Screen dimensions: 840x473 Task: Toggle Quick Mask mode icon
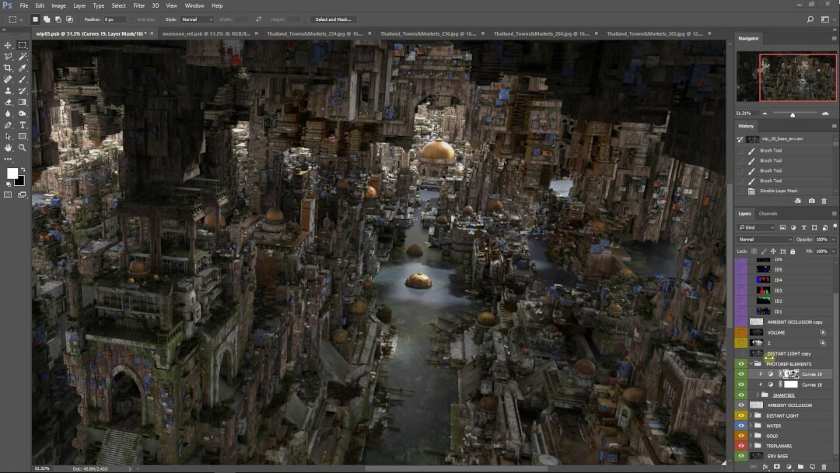tap(8, 195)
